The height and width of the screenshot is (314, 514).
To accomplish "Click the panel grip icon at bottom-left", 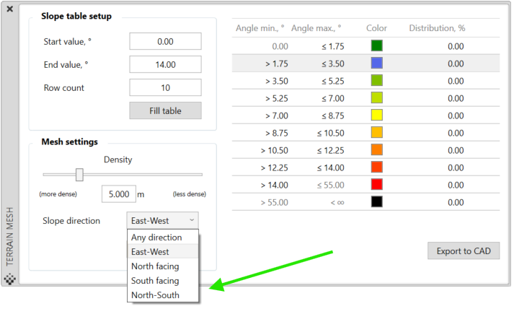I will [10, 279].
